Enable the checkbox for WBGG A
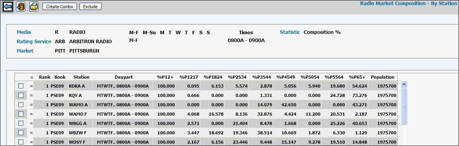This screenshot has height=146, width=459. pos(21,123)
